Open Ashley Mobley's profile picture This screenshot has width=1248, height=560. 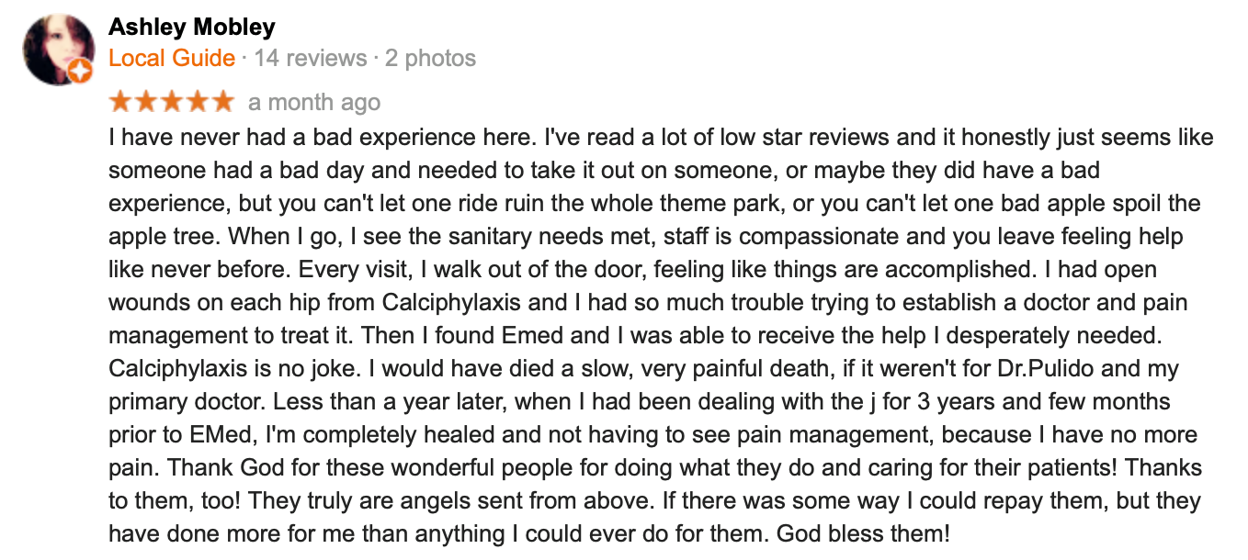pyautogui.click(x=58, y=50)
